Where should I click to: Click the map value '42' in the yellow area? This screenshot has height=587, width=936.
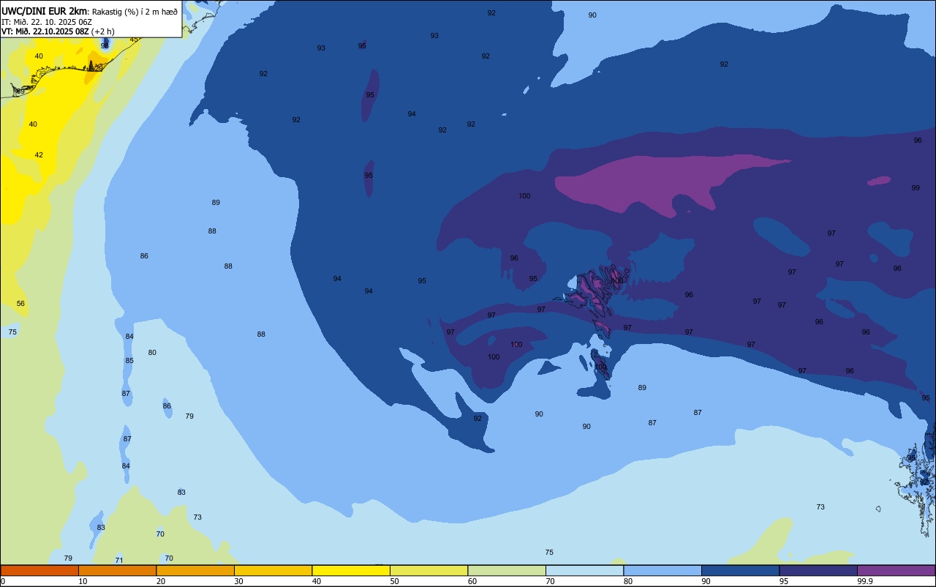[x=39, y=154]
